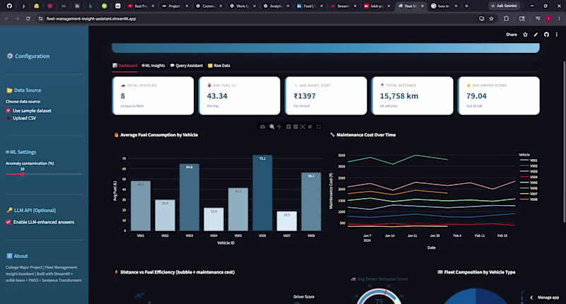Screen dimensions: 566x304
Task: Toggle V006 line in Vehicle legend
Action: (x=529, y=188)
